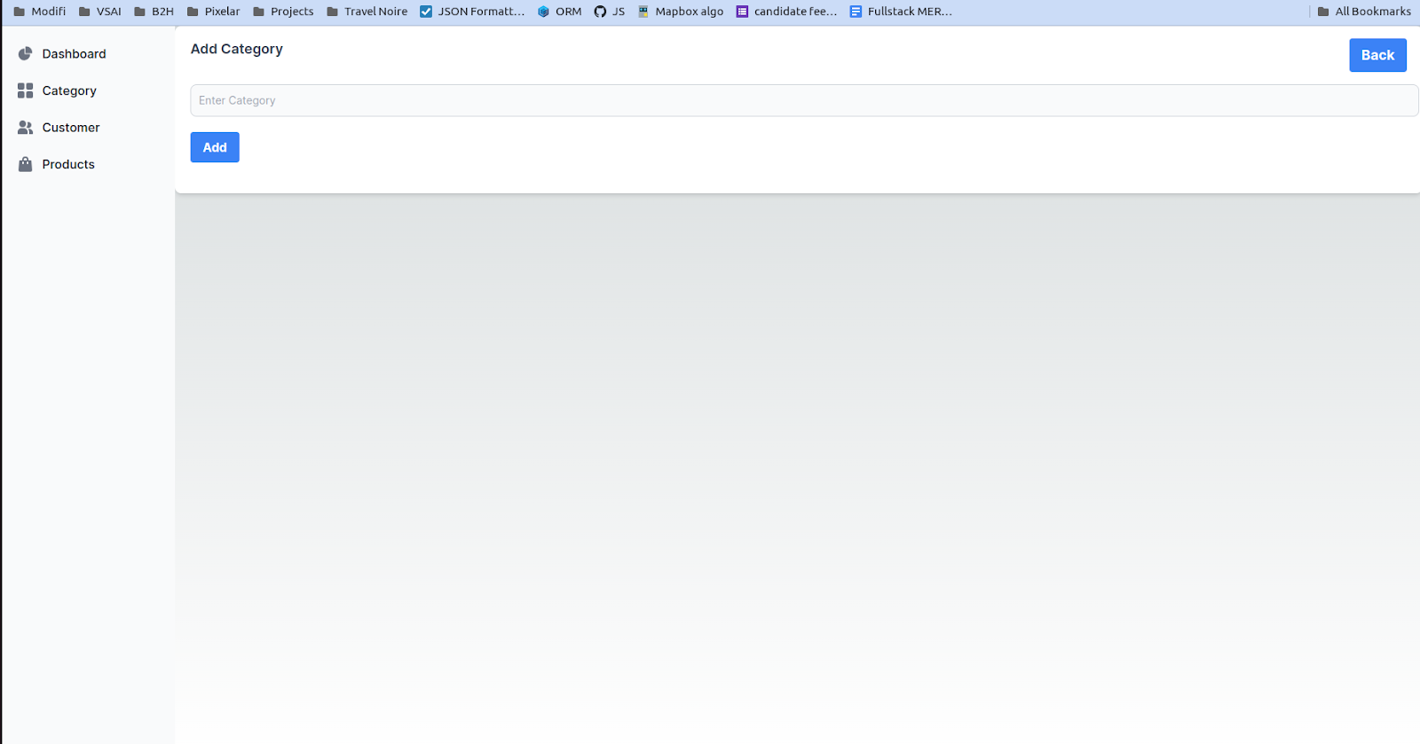Screen dimensions: 1420x744
Task: Expand the Modifi bookmarks folder
Action: (40, 12)
